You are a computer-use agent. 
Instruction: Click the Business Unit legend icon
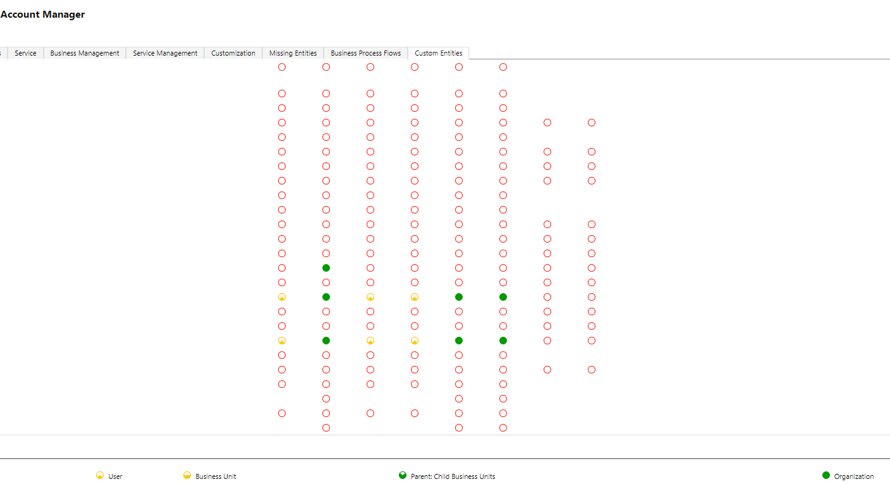coord(186,476)
